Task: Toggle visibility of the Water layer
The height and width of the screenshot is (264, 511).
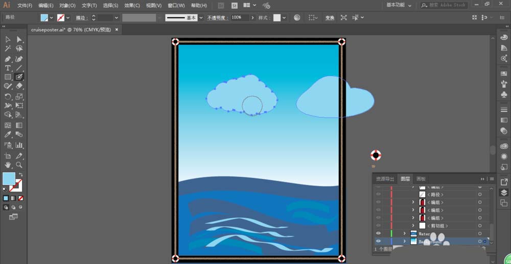Action: (x=378, y=233)
